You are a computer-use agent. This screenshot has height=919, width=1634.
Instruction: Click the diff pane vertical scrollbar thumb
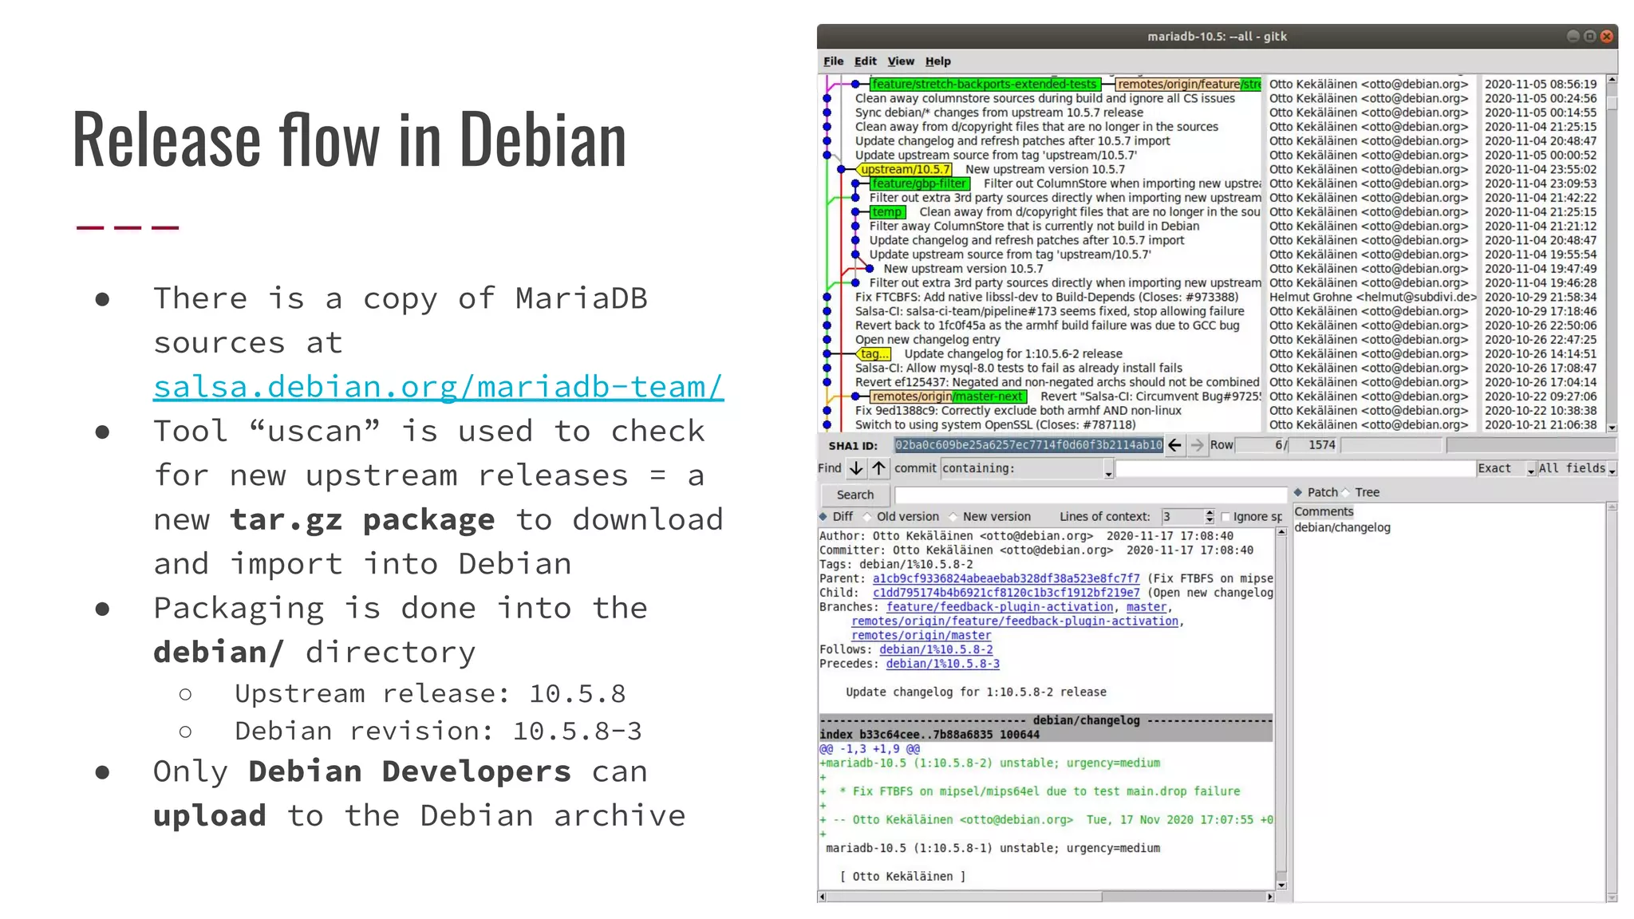(x=1281, y=704)
